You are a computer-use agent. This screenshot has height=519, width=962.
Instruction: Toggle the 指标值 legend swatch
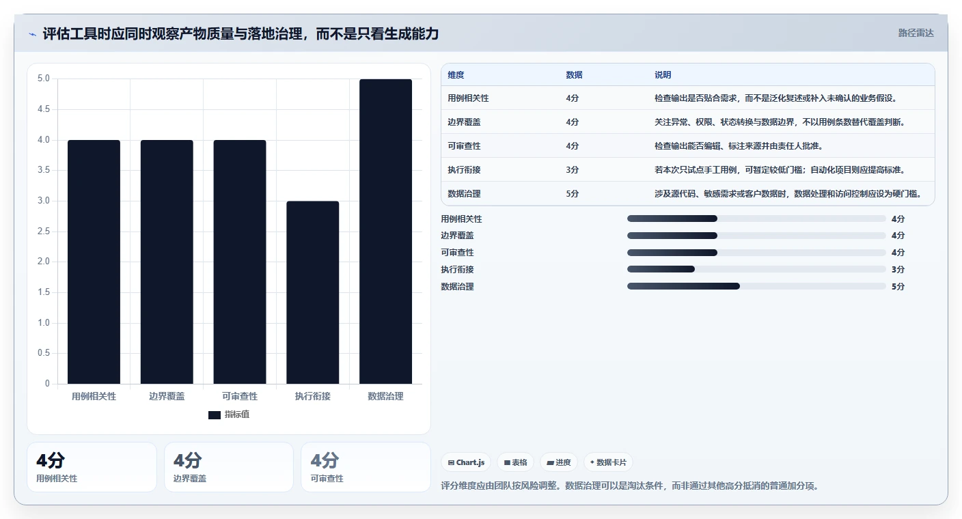(215, 415)
